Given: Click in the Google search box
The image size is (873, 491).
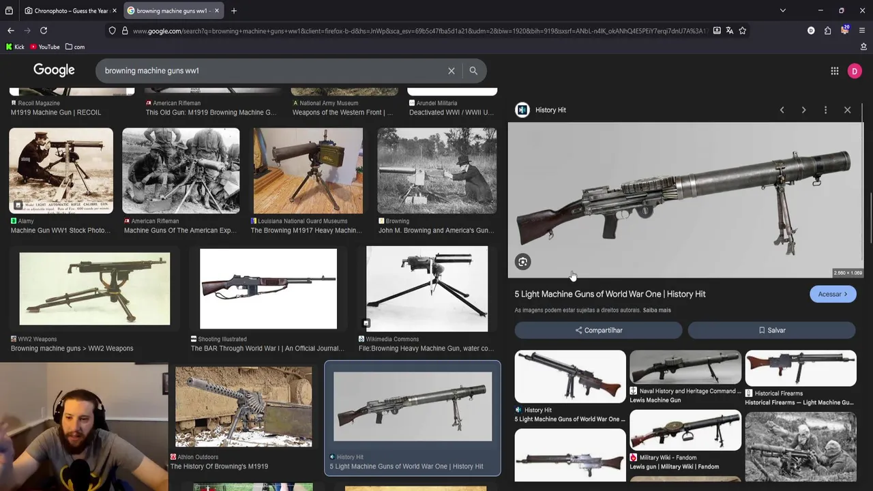Looking at the screenshot, I should pyautogui.click(x=273, y=71).
